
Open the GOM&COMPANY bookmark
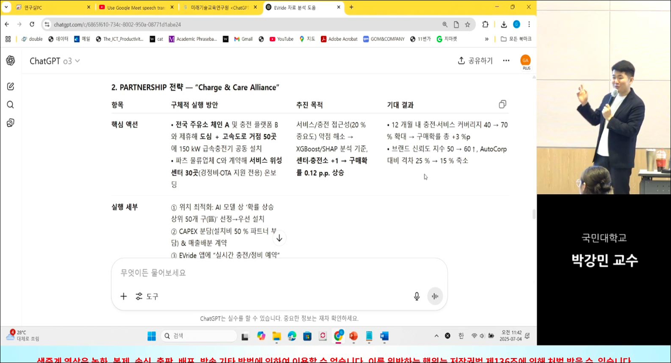click(384, 39)
